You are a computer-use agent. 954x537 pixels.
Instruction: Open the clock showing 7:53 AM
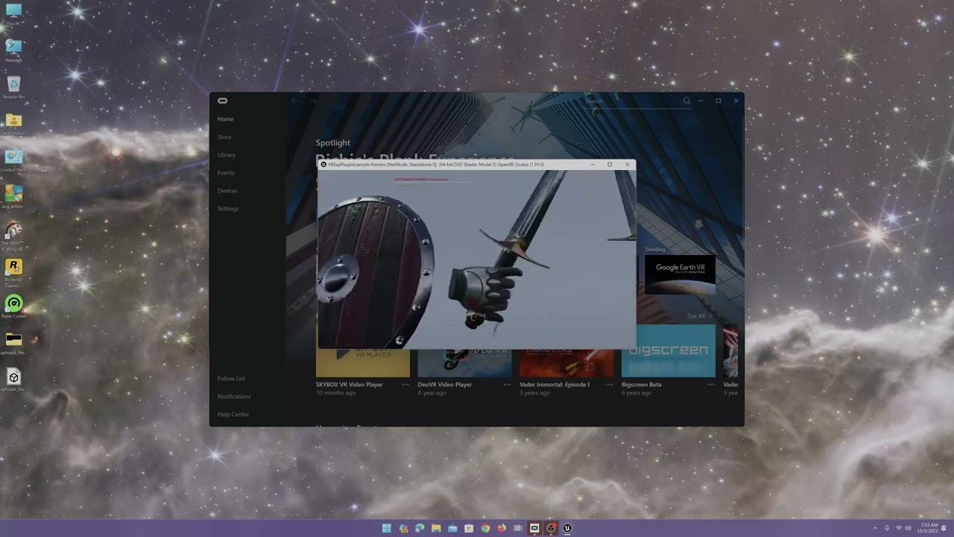point(929,528)
